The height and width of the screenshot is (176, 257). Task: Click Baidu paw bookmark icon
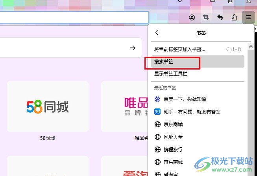157,99
